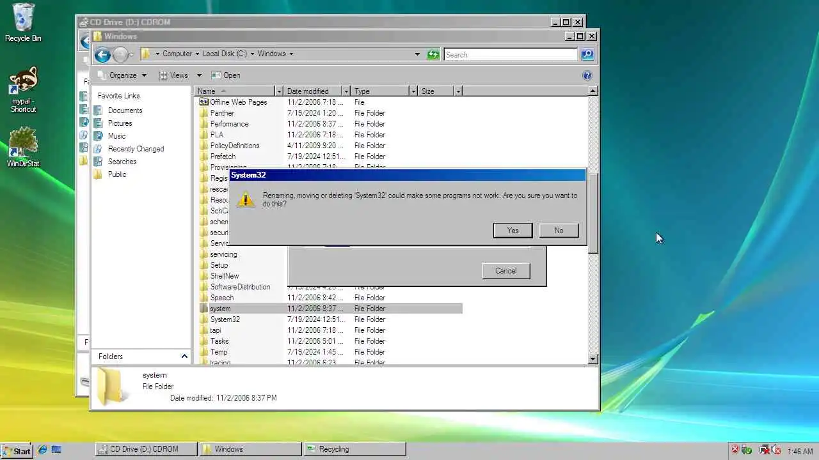
Task: Click Show Desktop quick launch icon
Action: point(56,450)
